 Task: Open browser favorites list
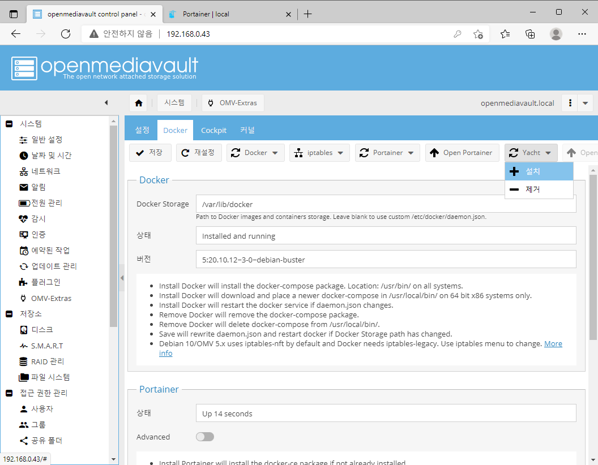point(505,34)
